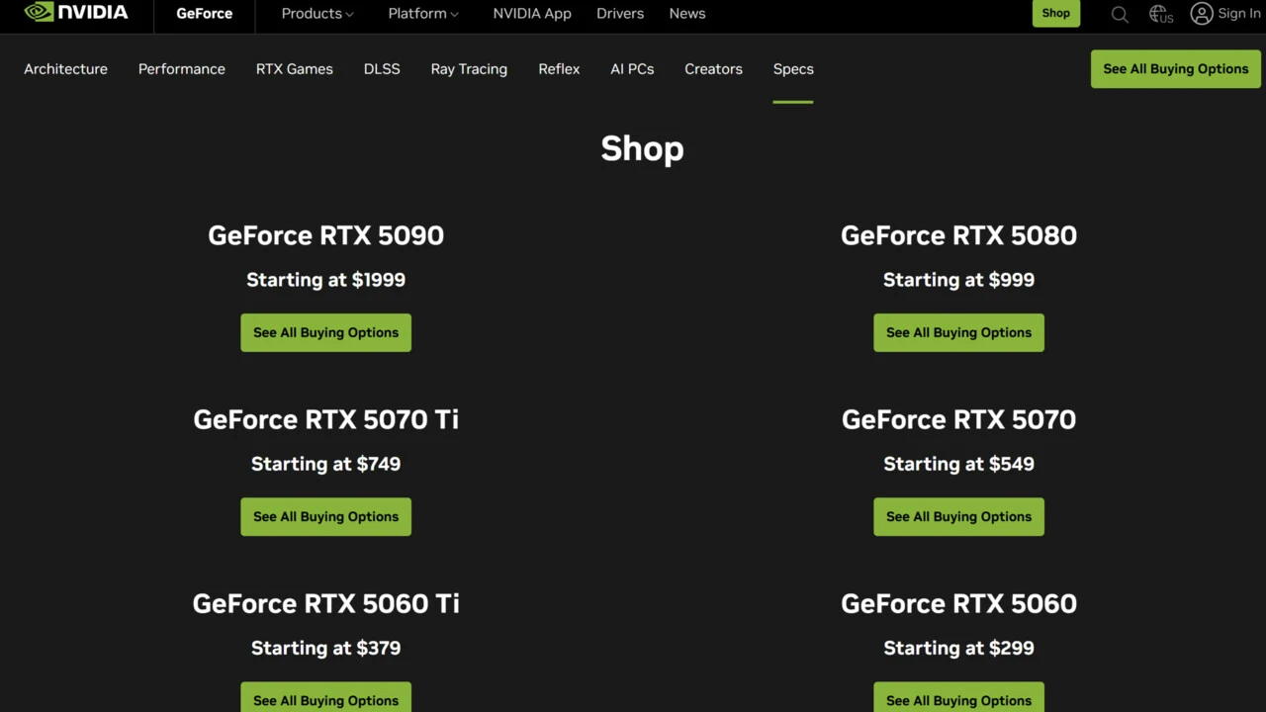1266x712 pixels.
Task: Open the GeForce section link
Action: tap(205, 14)
